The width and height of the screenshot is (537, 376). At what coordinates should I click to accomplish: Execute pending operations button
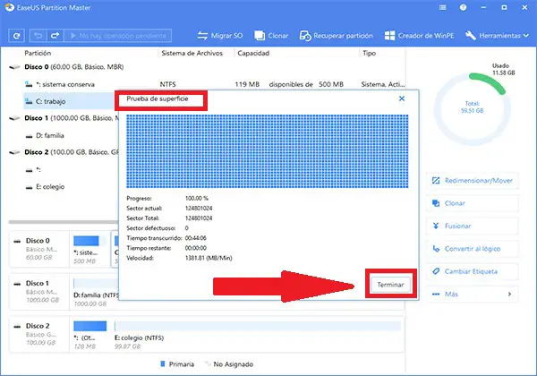tap(118, 36)
